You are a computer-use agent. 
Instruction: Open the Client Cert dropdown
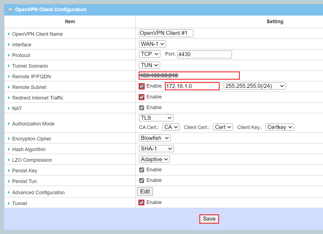click(223, 127)
